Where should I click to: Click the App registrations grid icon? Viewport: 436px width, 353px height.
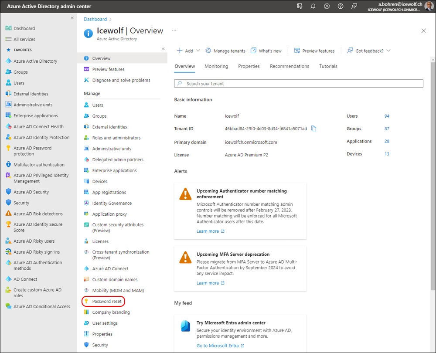[86, 192]
